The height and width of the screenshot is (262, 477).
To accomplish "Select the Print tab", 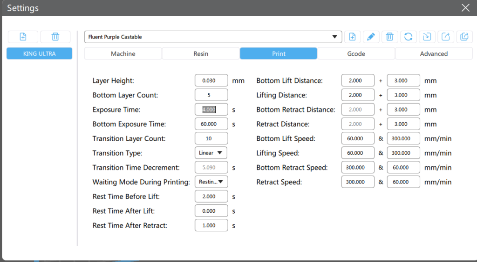I will (x=279, y=54).
